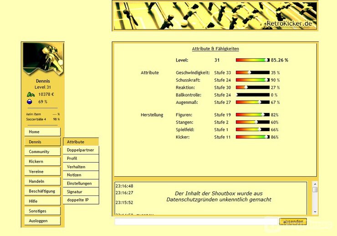Open the Verhalten submenu entry
Image resolution: width=337 pixels, height=236 pixels.
tap(81, 167)
